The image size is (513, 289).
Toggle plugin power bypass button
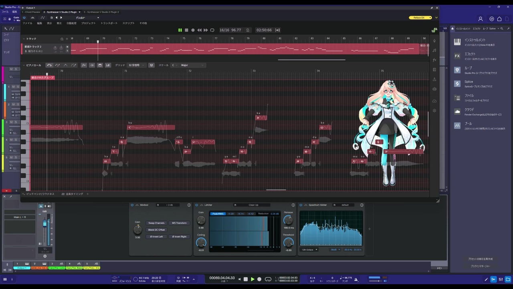[x=24, y=18]
